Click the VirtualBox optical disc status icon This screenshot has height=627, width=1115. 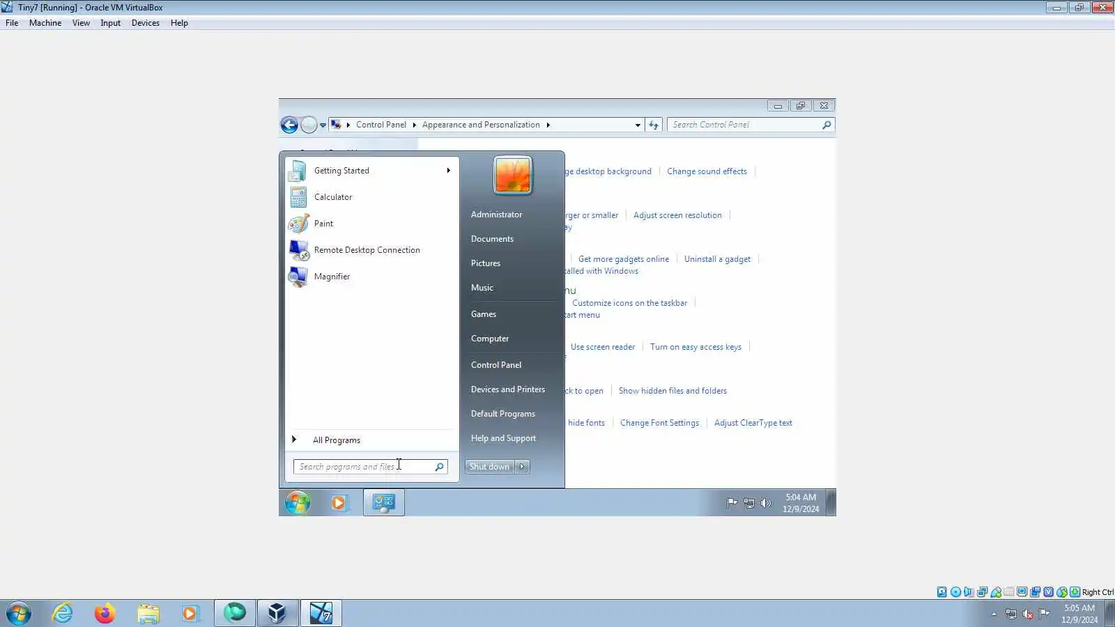coord(955,592)
